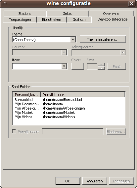Screen dimensions: 137x188
Task: Switch to the Stations tab
Action: point(25,14)
